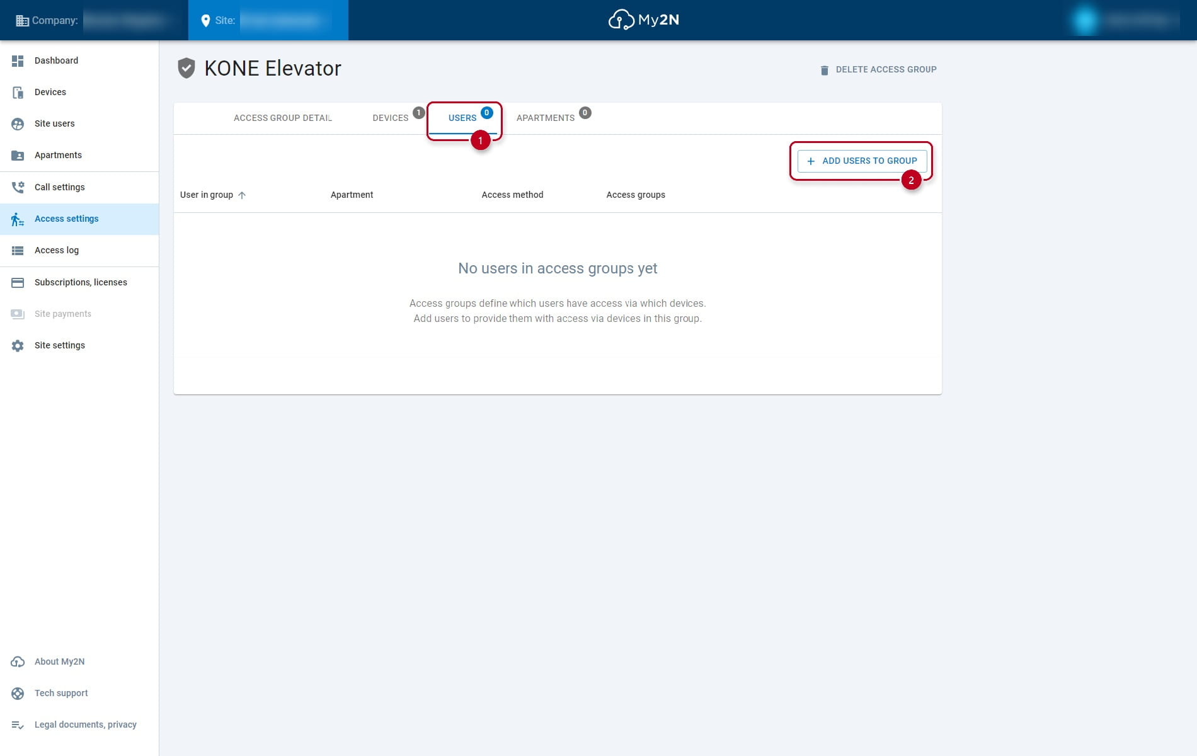Click the Site location pin icon

(x=205, y=21)
